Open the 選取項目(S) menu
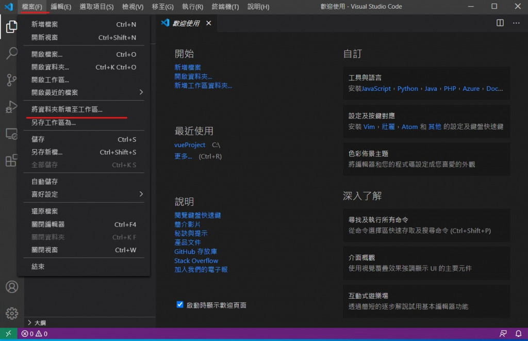Screen dimensions: 528x341 pyautogui.click(x=96, y=7)
